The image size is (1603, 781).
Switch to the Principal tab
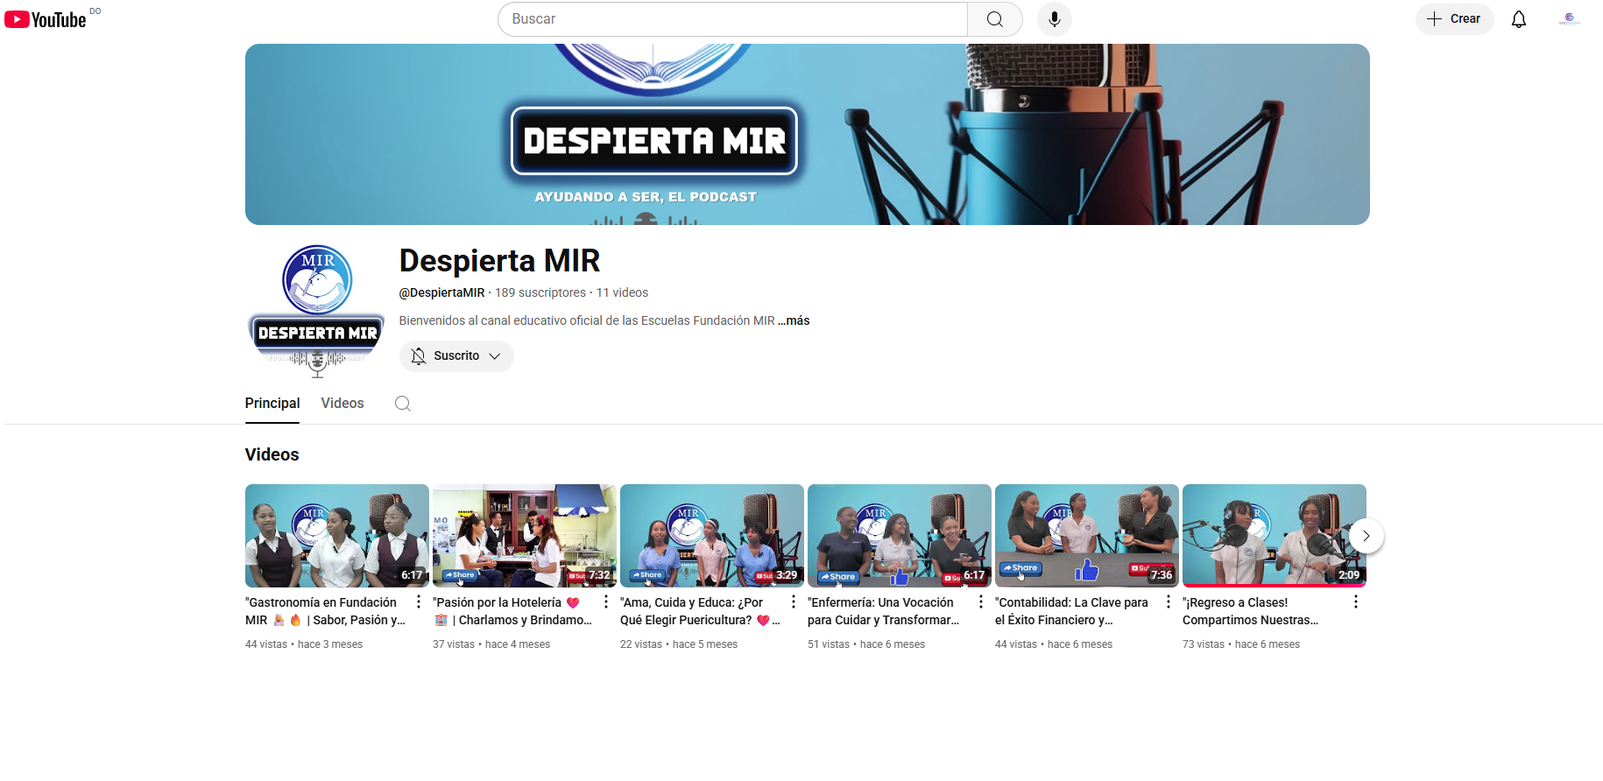(x=272, y=404)
